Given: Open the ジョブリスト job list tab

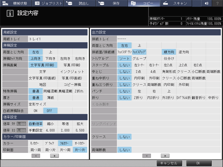Looking at the screenshot, I should point(48,3).
